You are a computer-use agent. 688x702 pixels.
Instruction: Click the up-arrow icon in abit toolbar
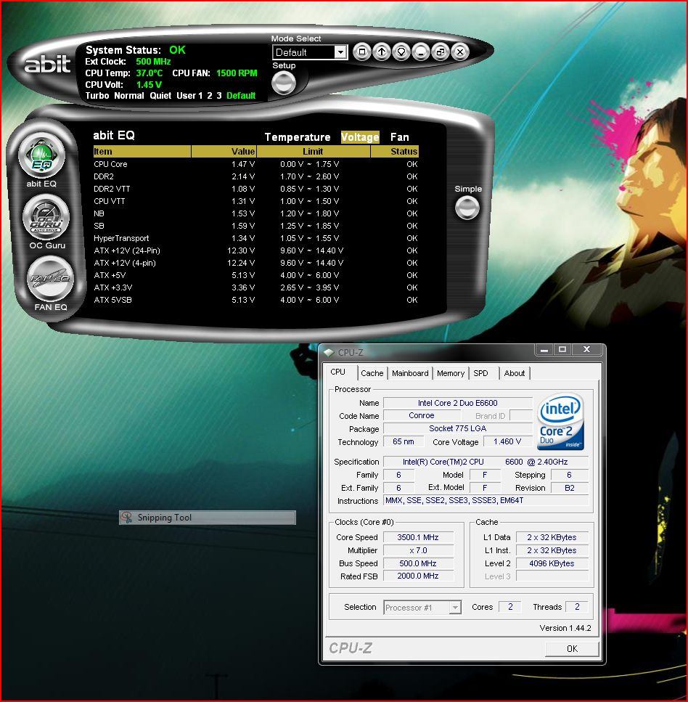click(382, 52)
